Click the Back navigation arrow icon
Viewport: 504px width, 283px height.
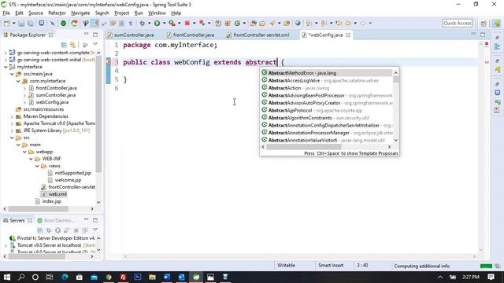coord(348,23)
